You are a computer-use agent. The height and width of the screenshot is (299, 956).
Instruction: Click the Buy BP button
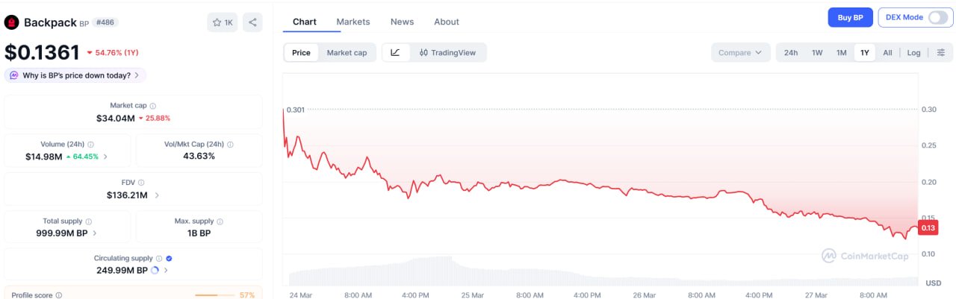tap(850, 17)
